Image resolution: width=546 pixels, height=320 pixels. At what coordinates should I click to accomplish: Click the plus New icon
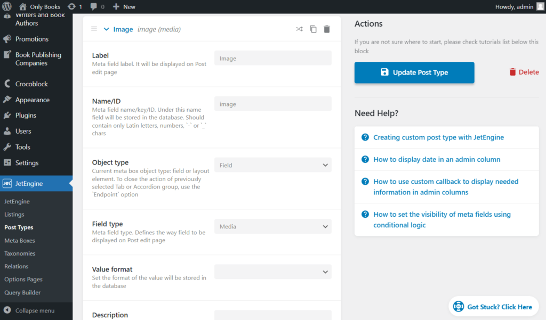click(x=116, y=6)
